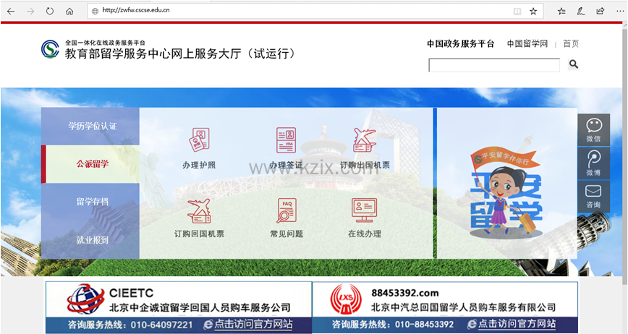Open the CIEETC car service banner
Viewport: 628px width, 334px height.
point(179,307)
